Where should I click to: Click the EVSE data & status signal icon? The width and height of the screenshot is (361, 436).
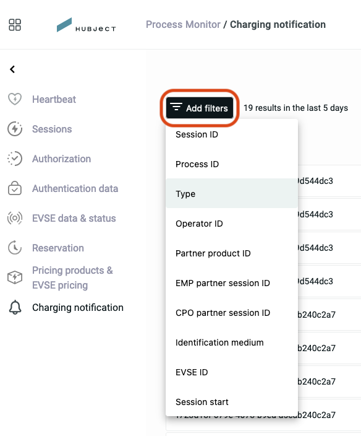coord(15,218)
